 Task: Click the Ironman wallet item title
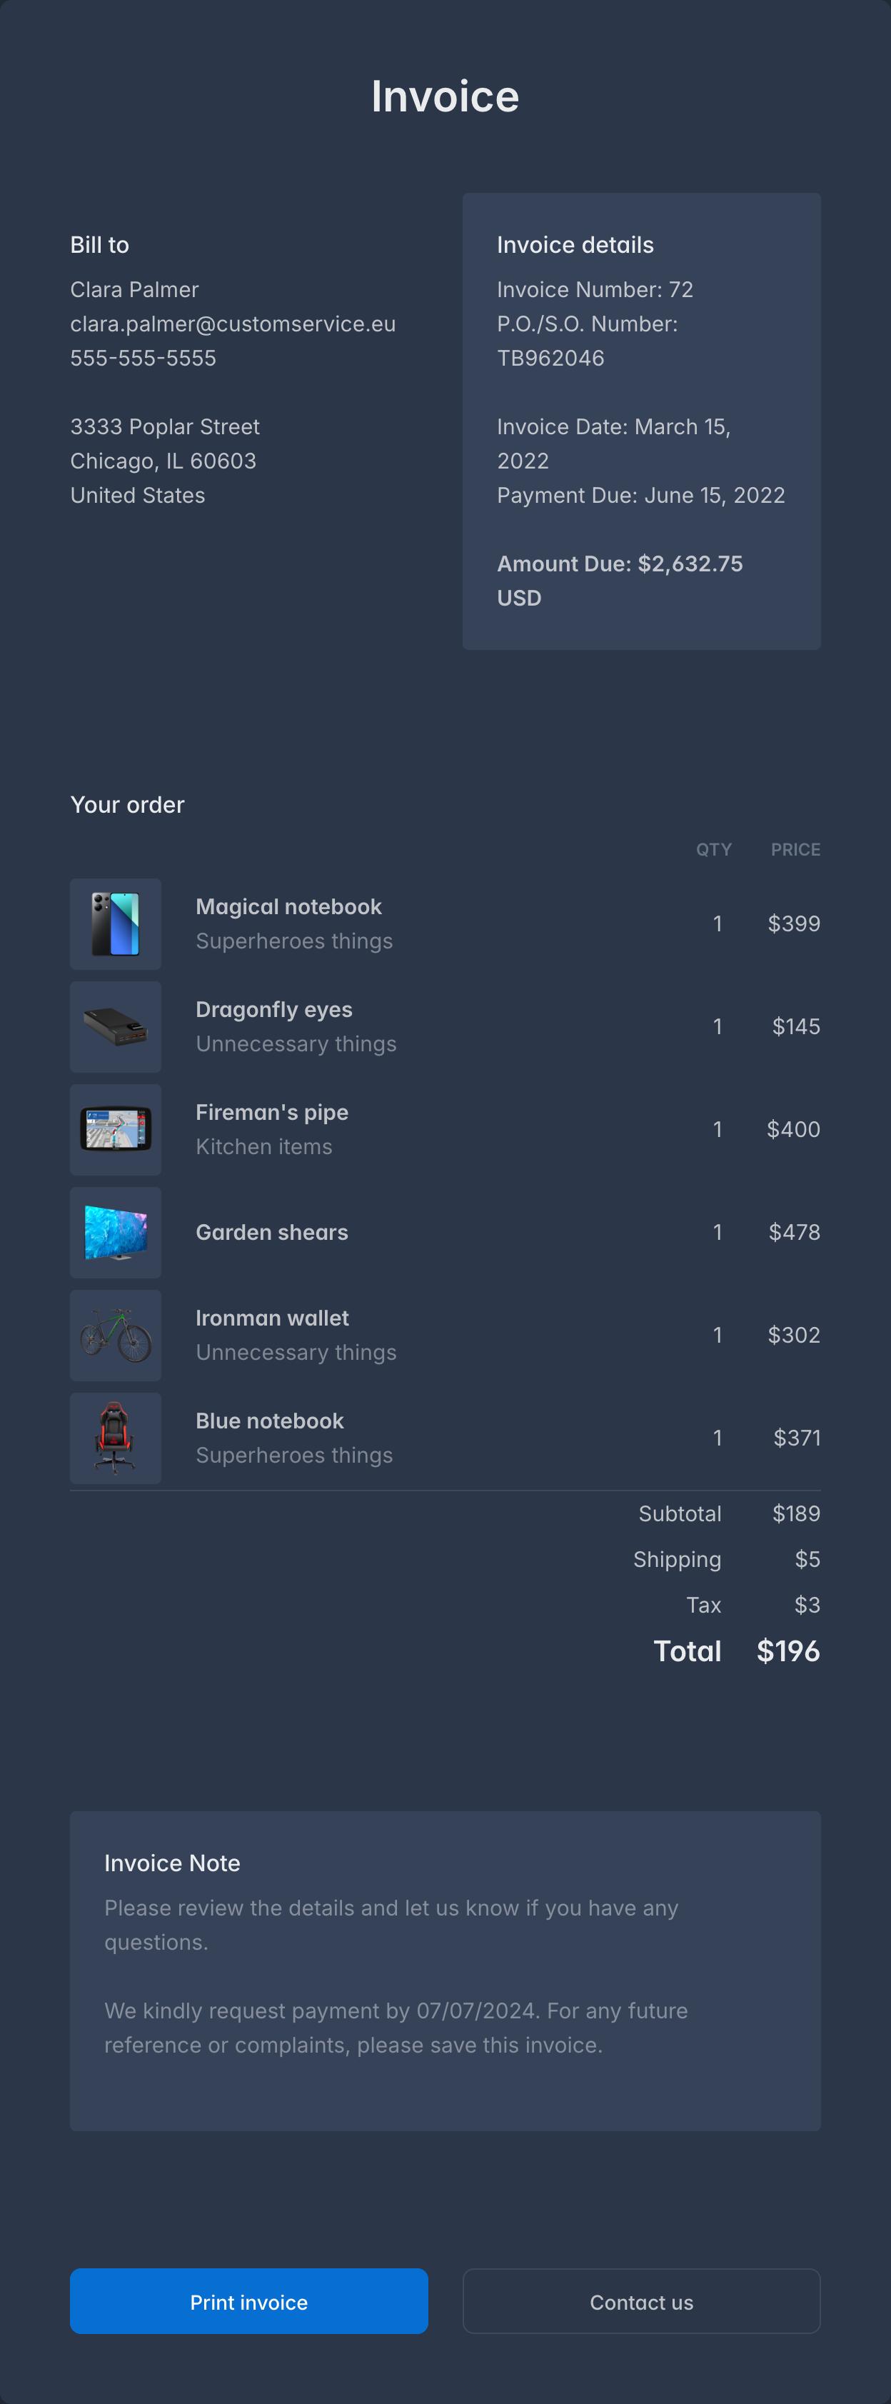pyautogui.click(x=271, y=1318)
